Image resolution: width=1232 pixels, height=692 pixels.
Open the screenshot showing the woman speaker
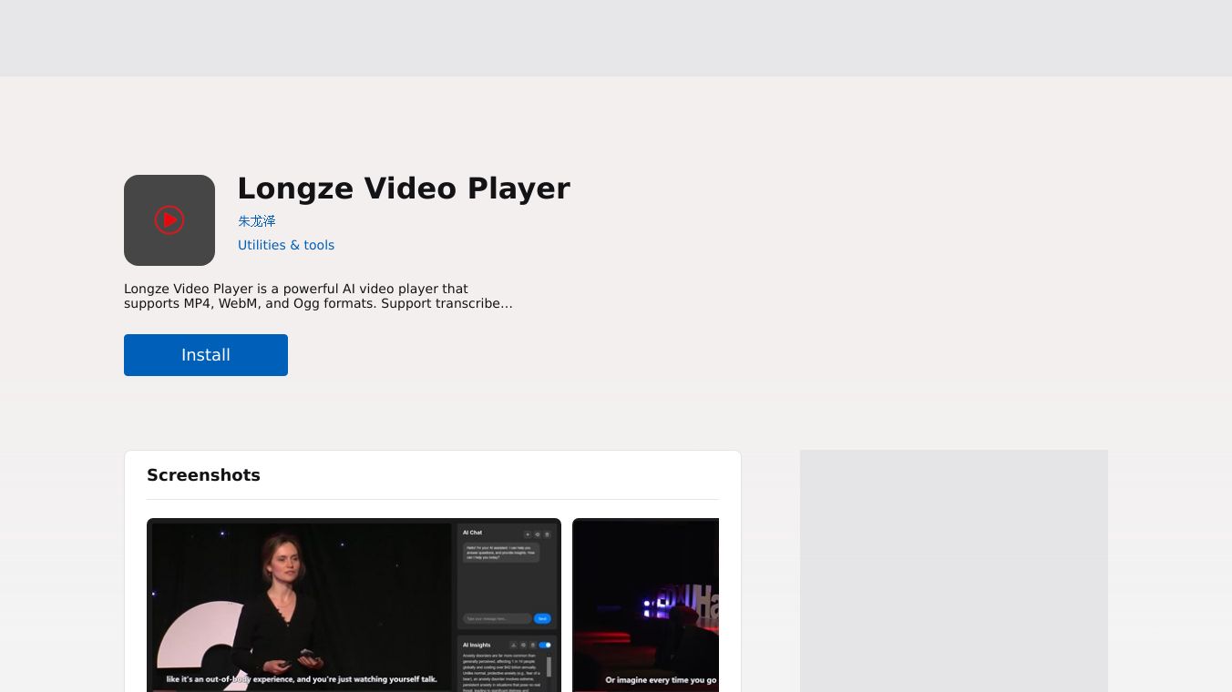[354, 605]
